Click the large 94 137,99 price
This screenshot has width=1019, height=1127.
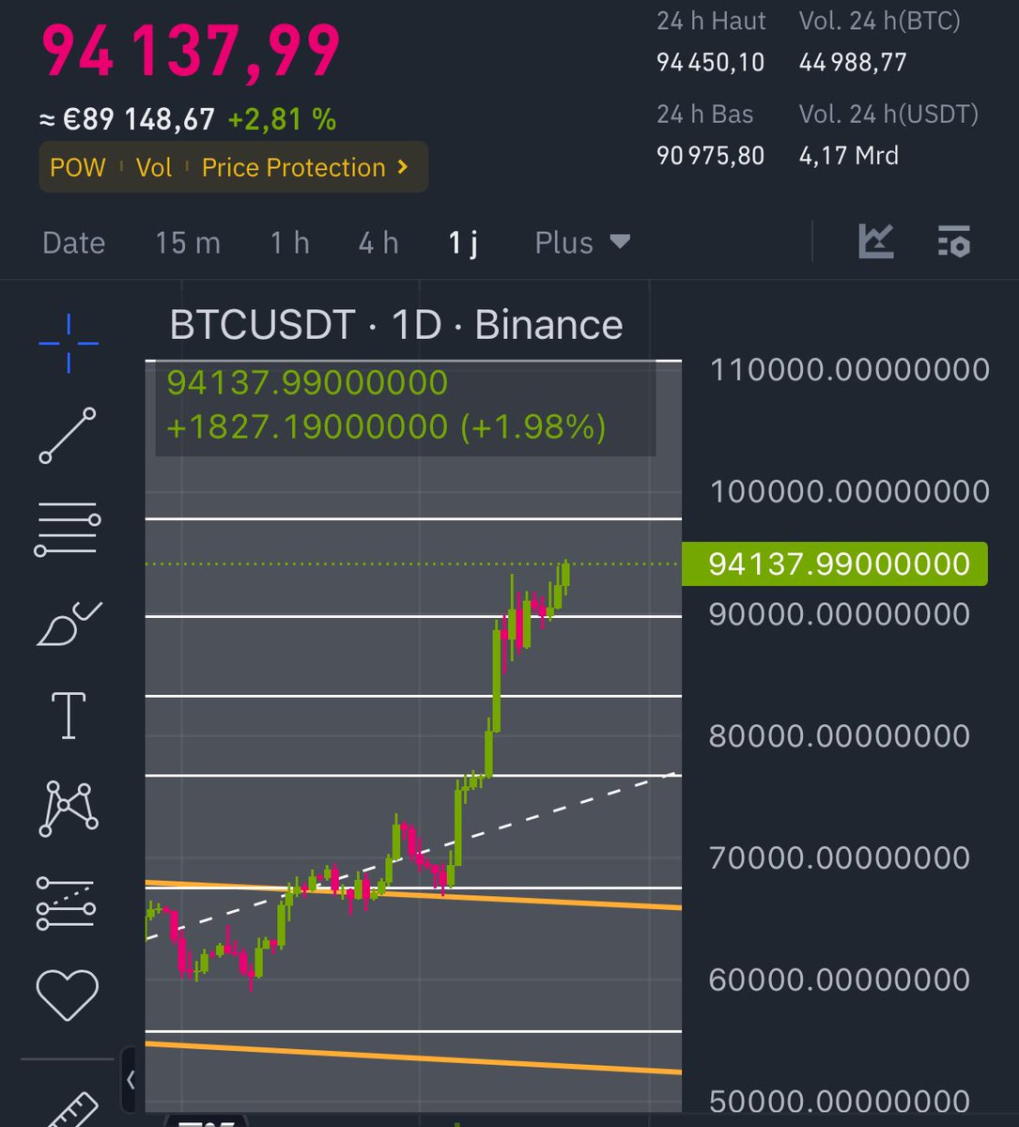191,50
